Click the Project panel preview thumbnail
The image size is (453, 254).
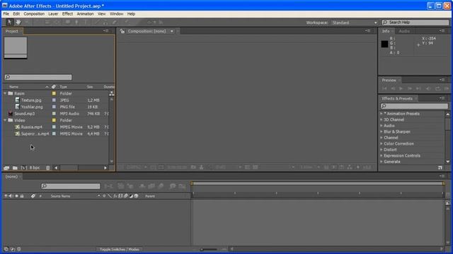pos(16,48)
